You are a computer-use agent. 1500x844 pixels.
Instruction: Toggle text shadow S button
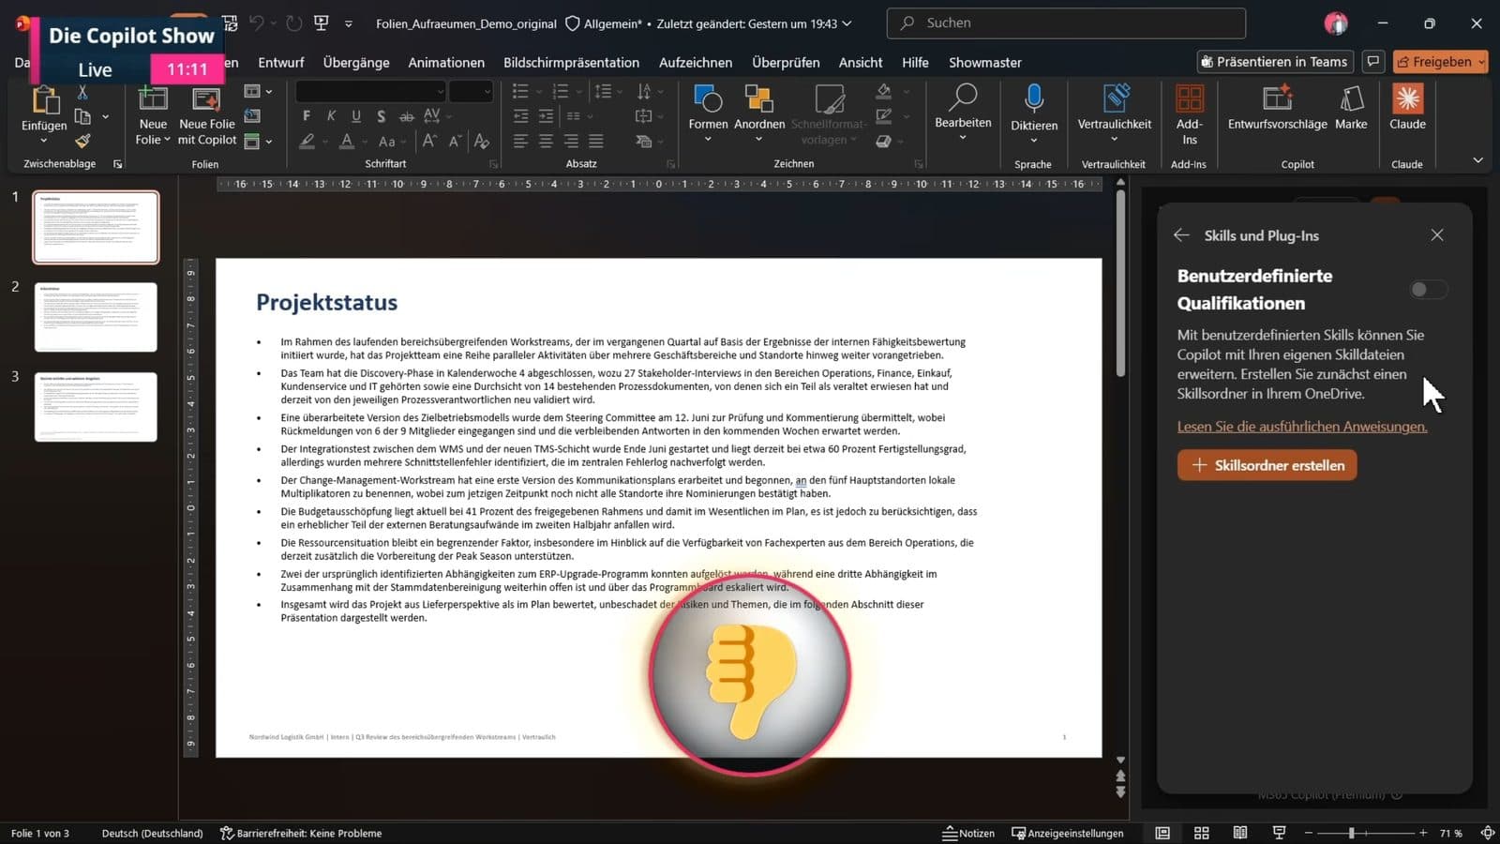click(381, 116)
